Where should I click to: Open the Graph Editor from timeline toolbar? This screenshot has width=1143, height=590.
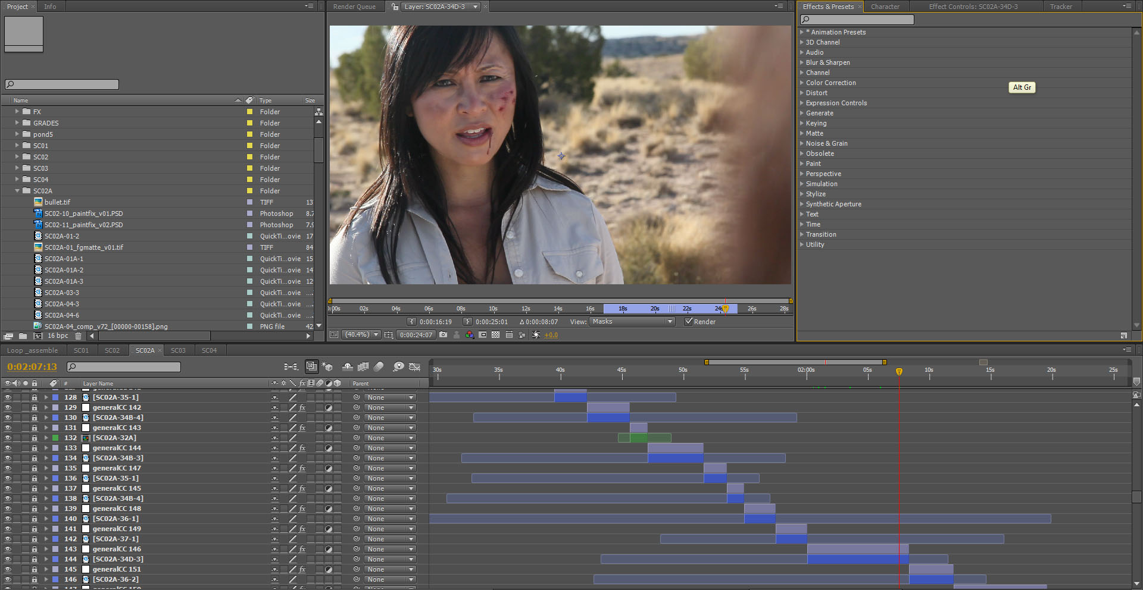tap(415, 367)
